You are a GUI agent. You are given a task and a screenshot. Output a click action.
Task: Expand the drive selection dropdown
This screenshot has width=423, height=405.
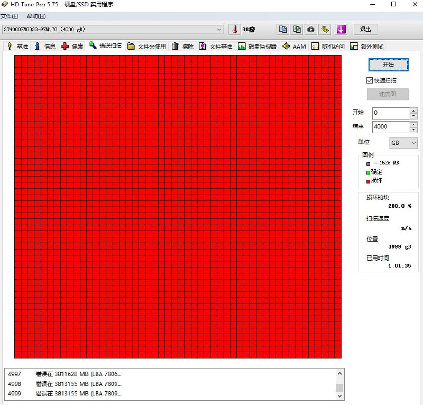click(x=219, y=29)
